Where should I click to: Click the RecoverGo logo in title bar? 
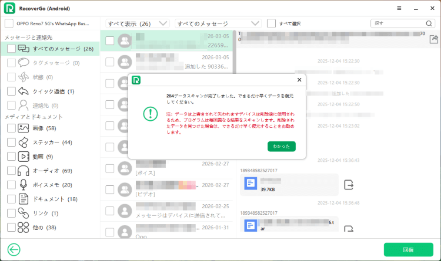point(9,8)
